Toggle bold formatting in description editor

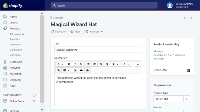tap(69, 64)
